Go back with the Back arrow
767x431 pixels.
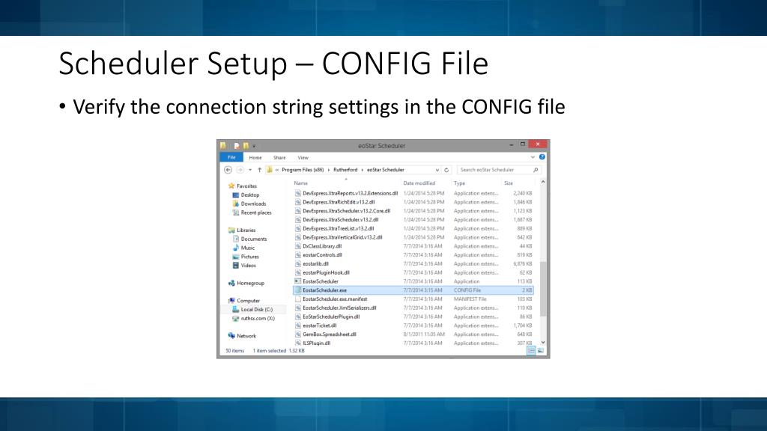228,170
